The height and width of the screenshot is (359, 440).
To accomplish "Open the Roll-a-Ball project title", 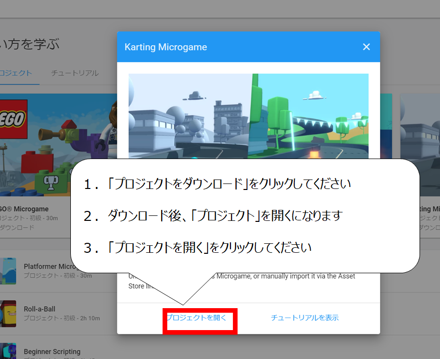I will tap(39, 309).
